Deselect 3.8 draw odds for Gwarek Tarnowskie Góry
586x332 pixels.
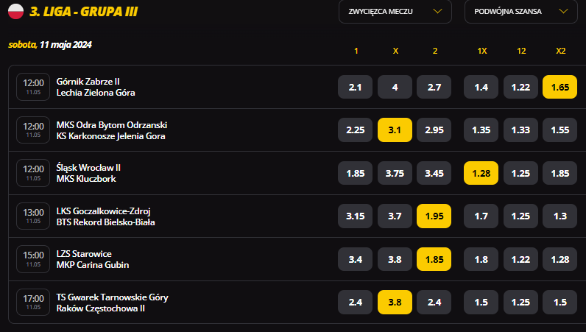[395, 302]
